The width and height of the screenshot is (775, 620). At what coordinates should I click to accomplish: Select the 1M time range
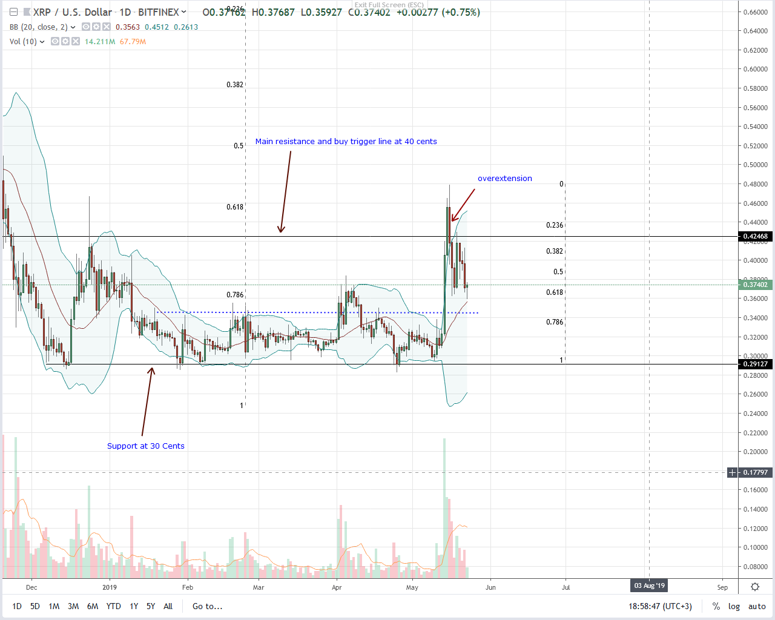tap(54, 606)
